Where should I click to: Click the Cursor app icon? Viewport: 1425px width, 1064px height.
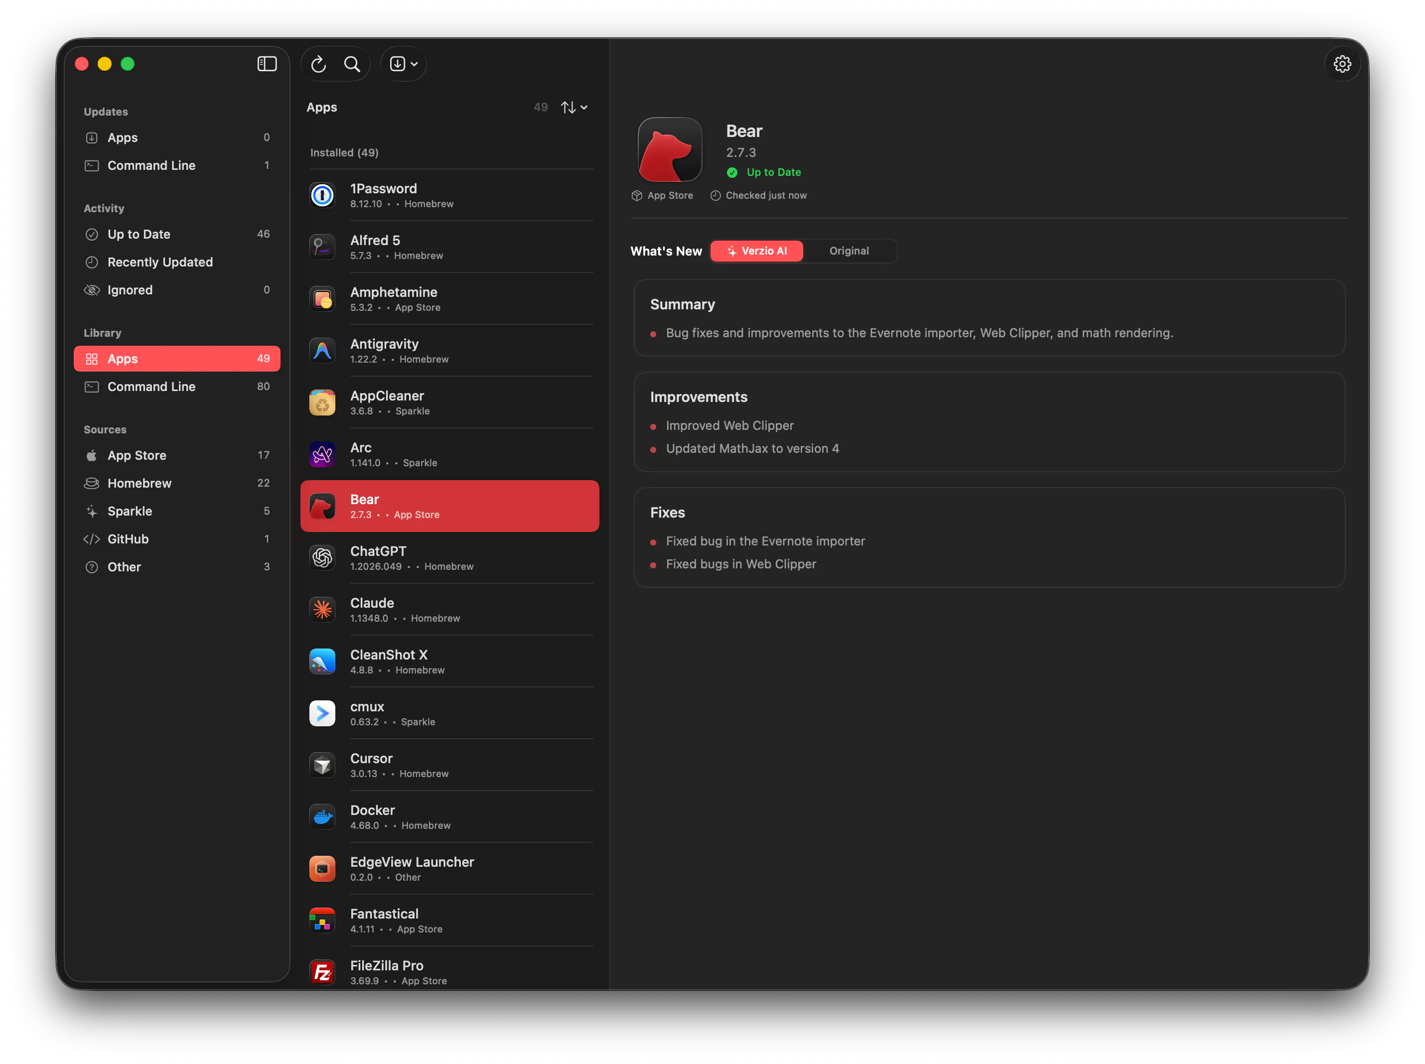click(x=322, y=765)
